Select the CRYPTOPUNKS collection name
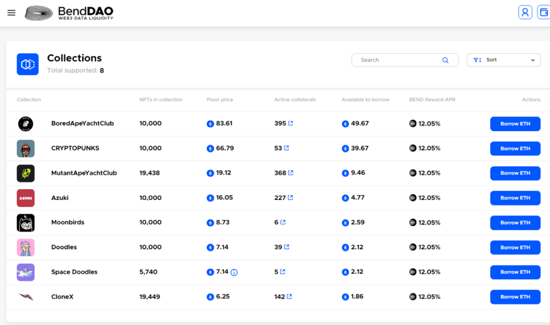This screenshot has width=550, height=325. (x=75, y=148)
